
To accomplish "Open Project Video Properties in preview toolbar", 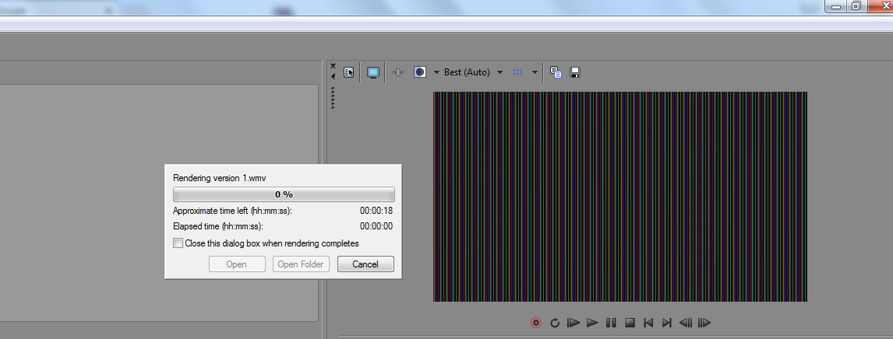I will tap(349, 72).
